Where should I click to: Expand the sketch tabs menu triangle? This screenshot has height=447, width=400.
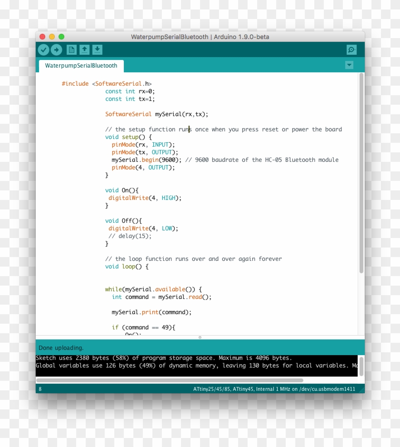tap(349, 65)
